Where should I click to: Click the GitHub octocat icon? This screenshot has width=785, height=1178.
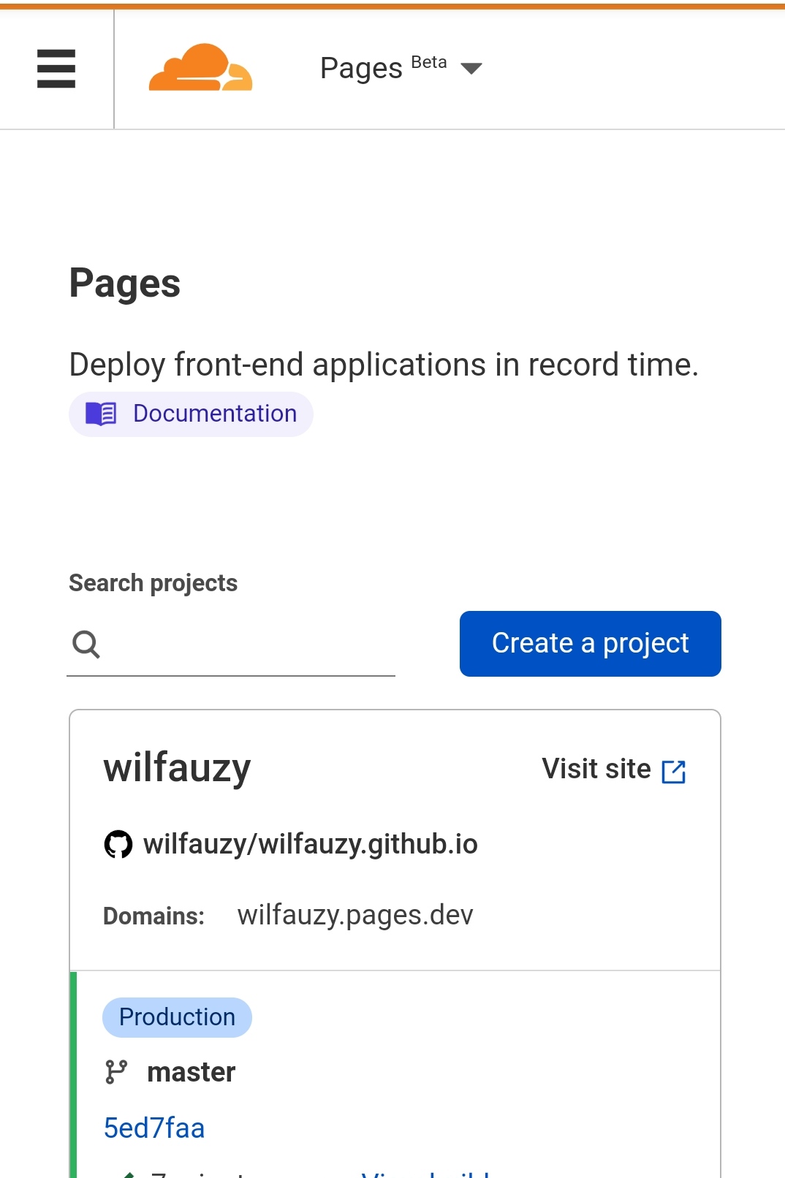(x=118, y=844)
